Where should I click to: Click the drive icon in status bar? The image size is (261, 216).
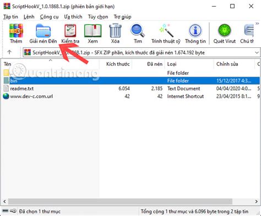pyautogui.click(x=6, y=211)
